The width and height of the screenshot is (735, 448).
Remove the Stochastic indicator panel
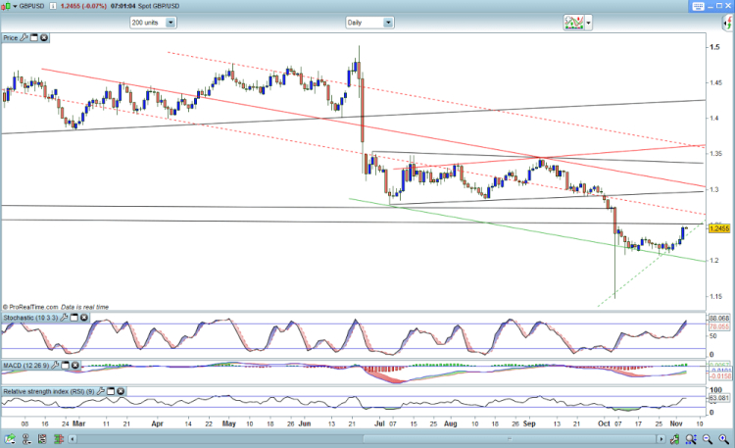coord(84,318)
